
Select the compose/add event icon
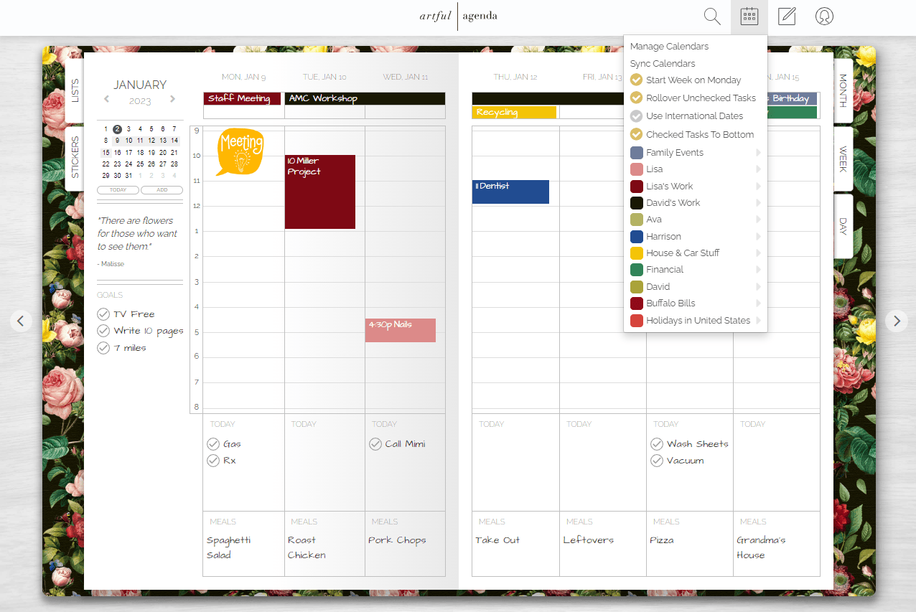point(786,16)
